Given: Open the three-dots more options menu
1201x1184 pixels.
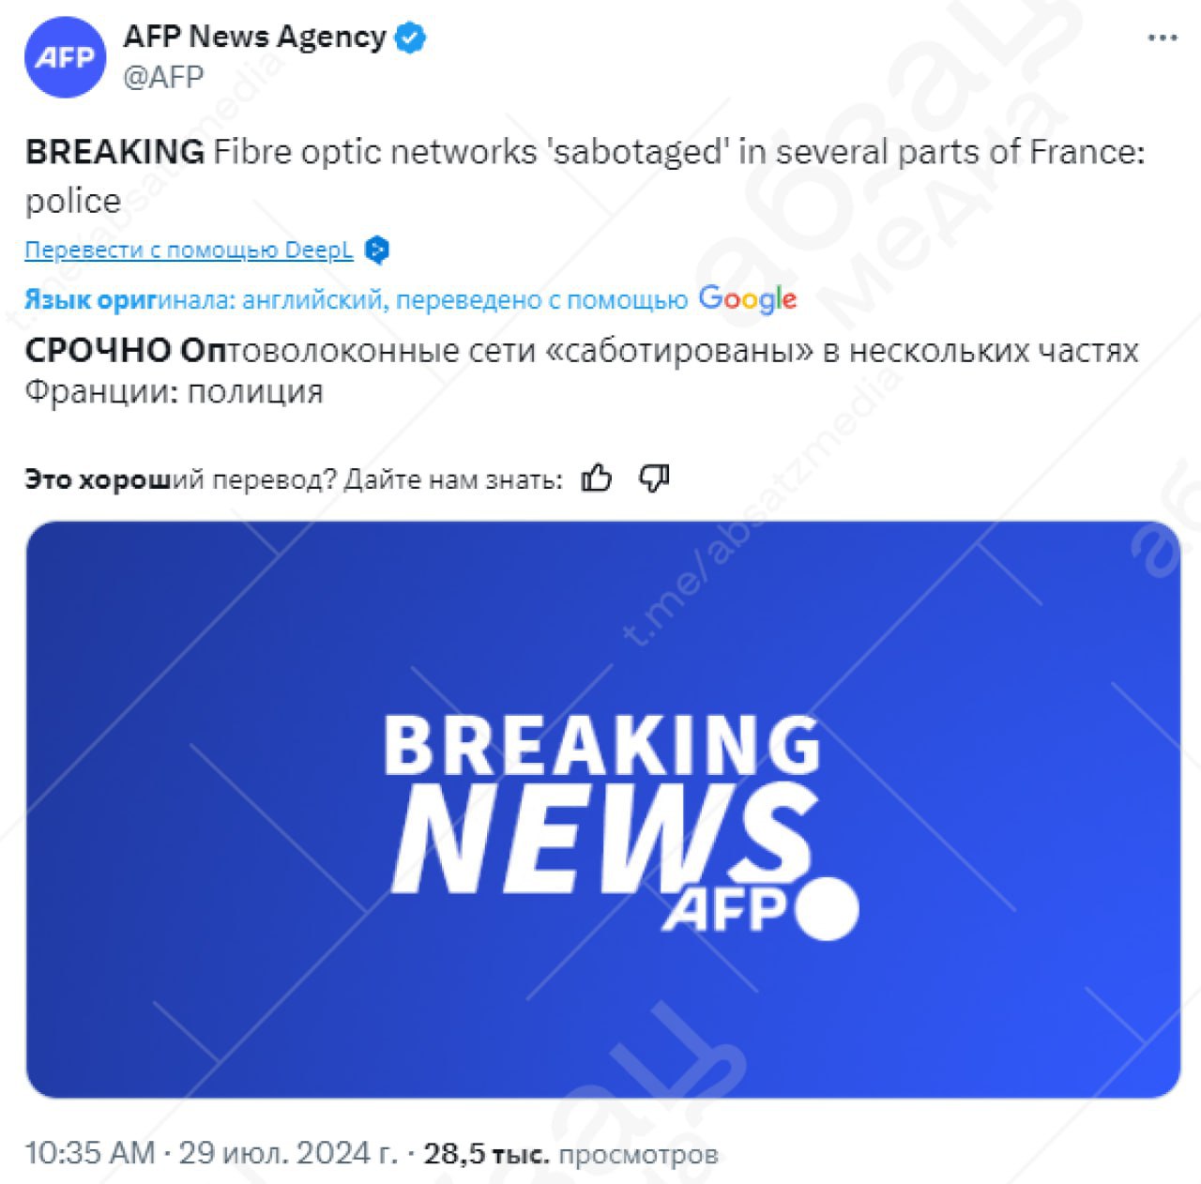Looking at the screenshot, I should tap(1162, 38).
